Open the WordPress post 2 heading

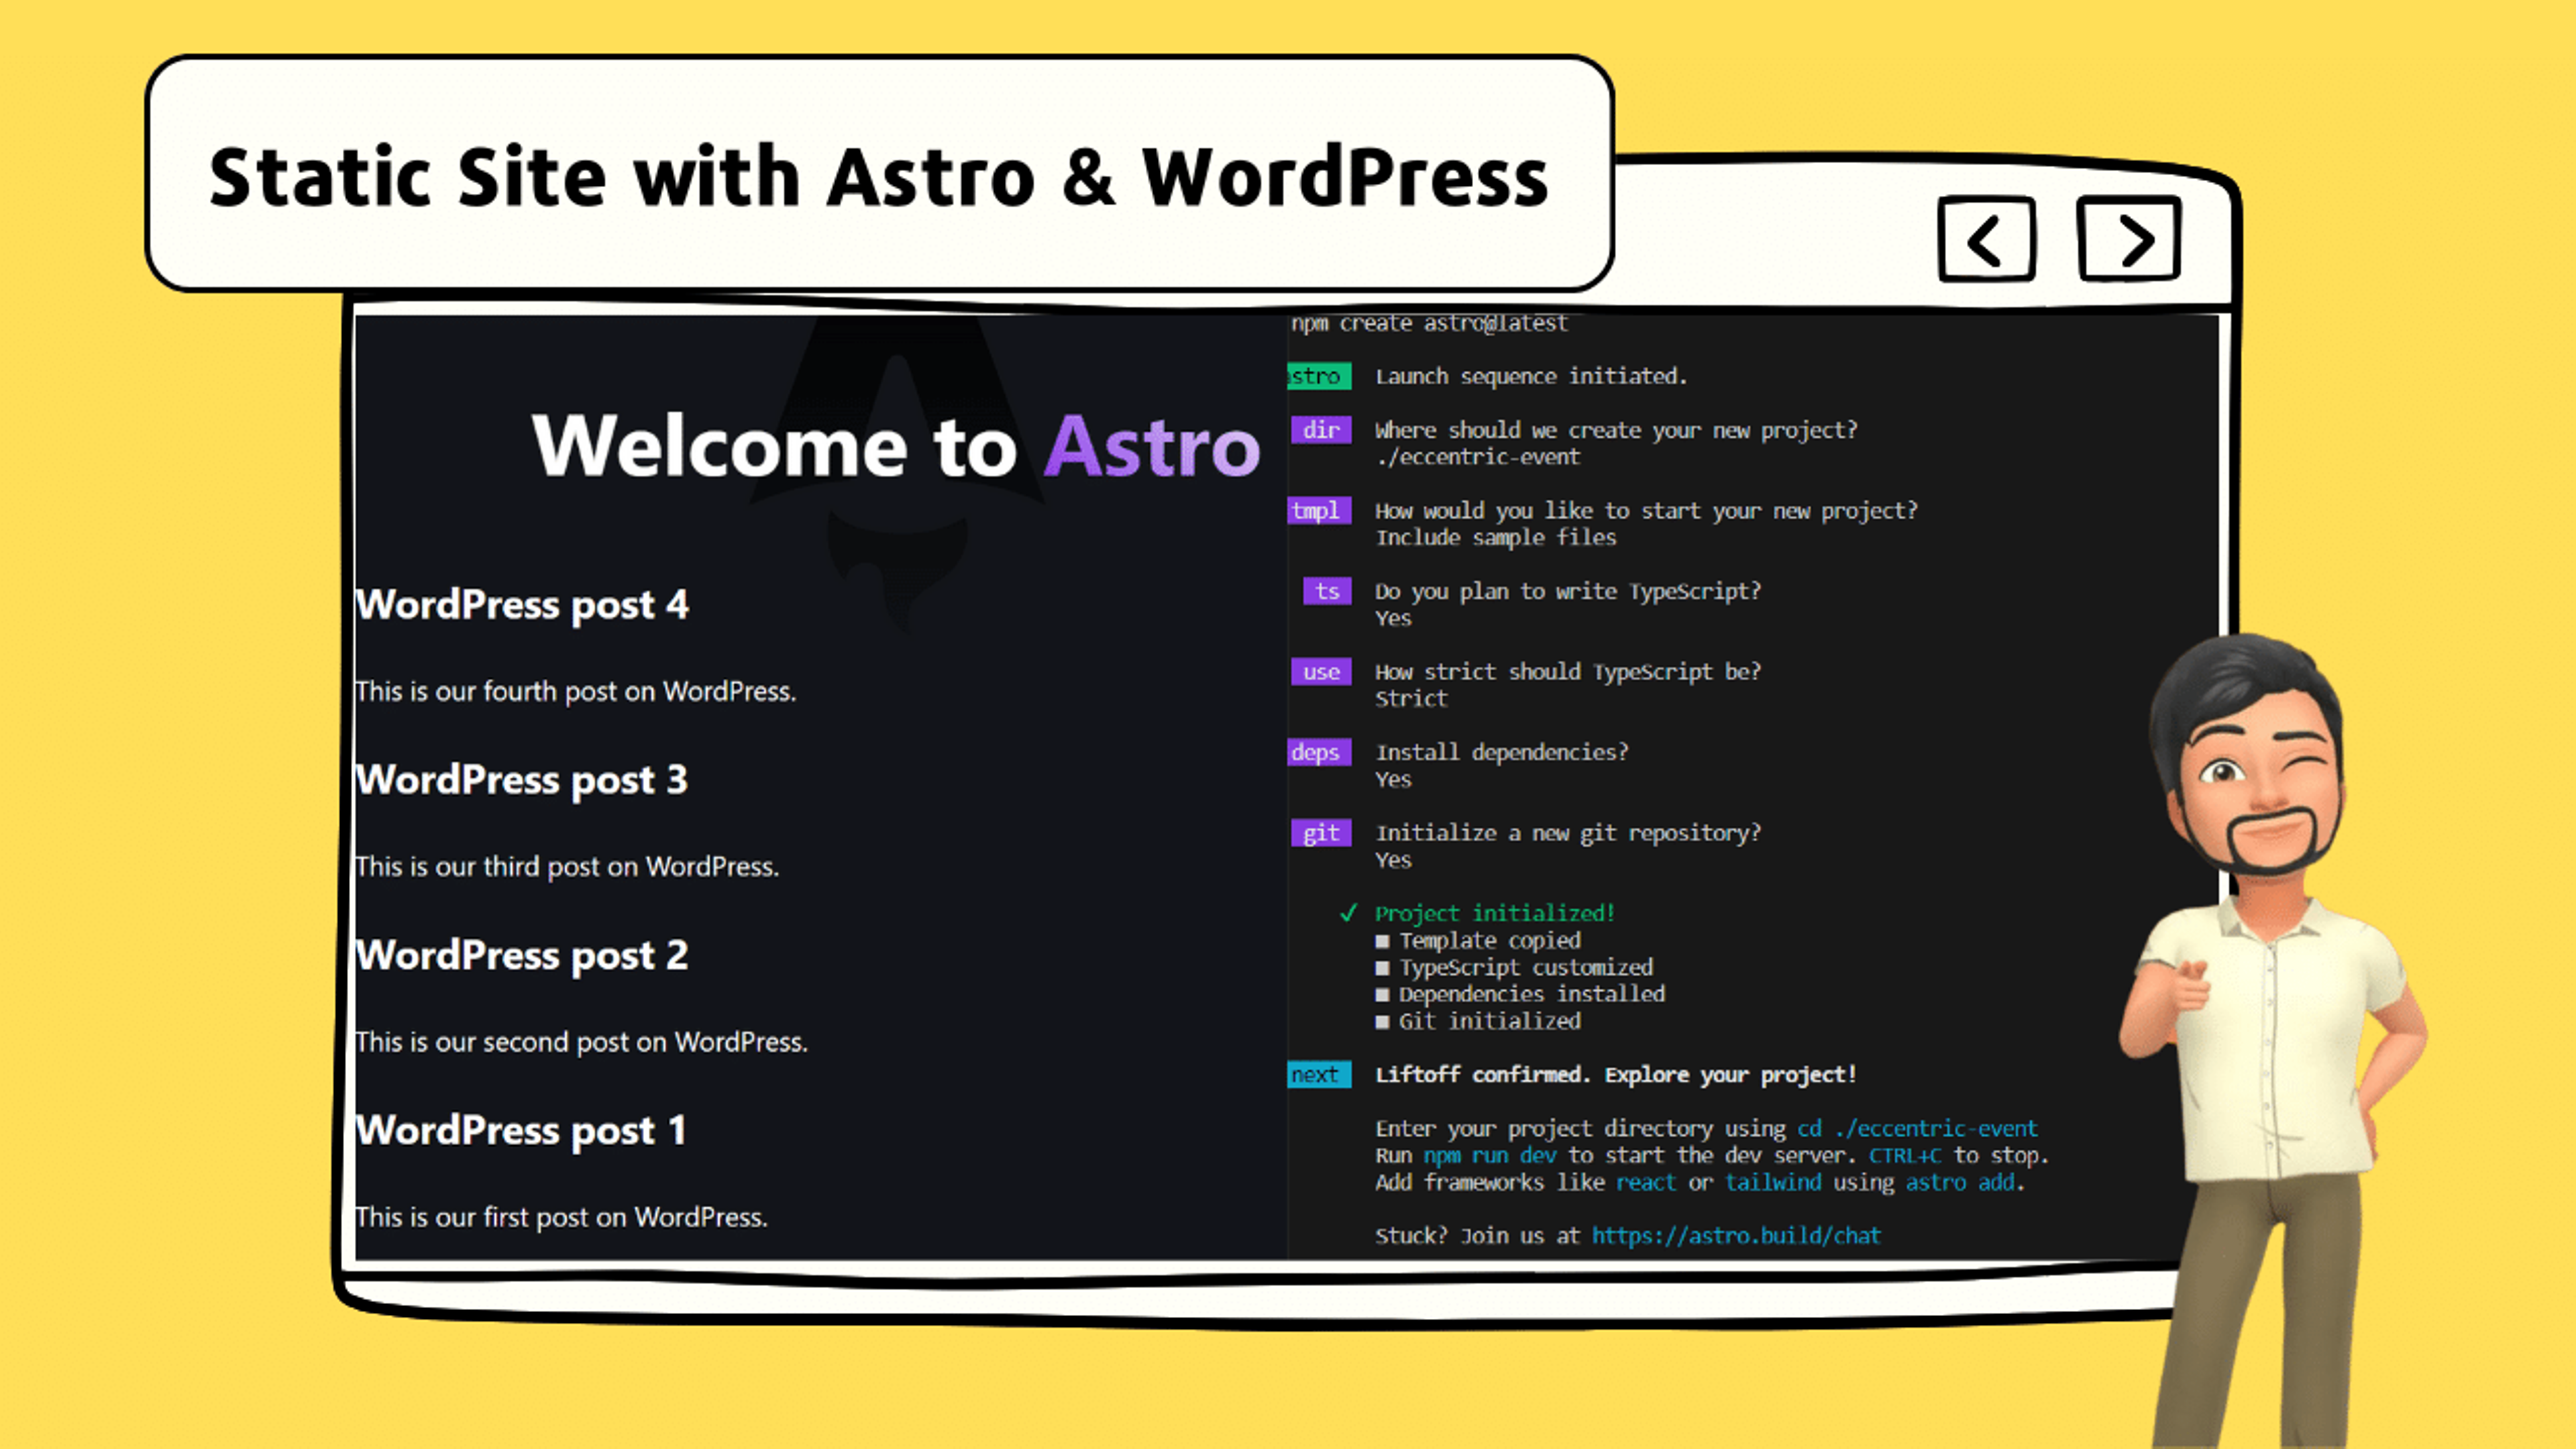click(x=522, y=955)
